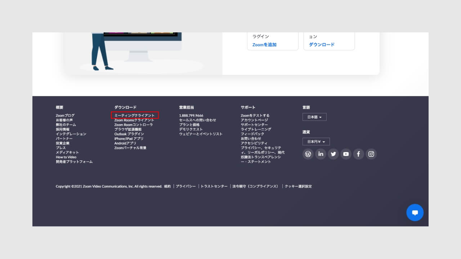Open the メディアキット footer link
This screenshot has height=259, width=461.
tap(67, 153)
